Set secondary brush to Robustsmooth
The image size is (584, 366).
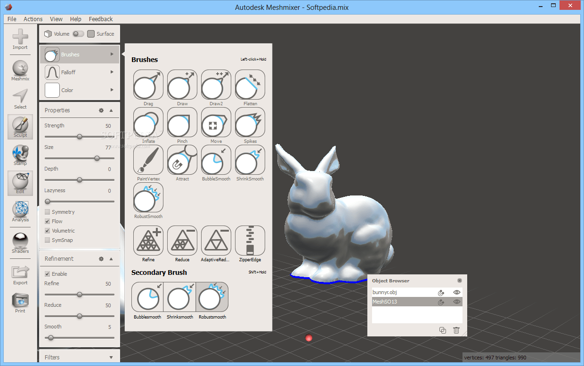point(212,297)
